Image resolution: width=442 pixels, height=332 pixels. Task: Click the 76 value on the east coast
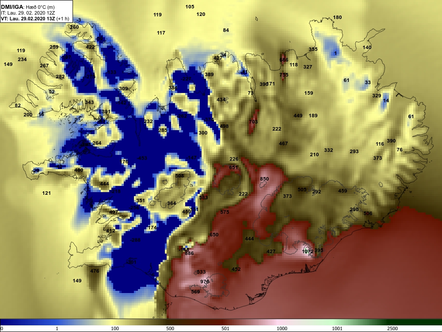coord(400,150)
